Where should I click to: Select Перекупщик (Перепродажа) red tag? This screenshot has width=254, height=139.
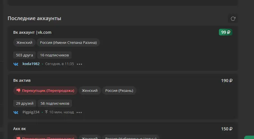coord(45,90)
